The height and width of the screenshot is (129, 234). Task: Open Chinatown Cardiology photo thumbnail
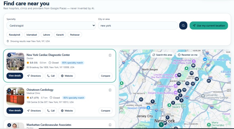pos(15,96)
